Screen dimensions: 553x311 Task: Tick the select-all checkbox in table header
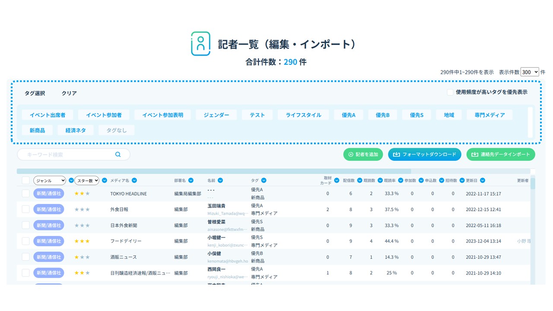pos(26,181)
